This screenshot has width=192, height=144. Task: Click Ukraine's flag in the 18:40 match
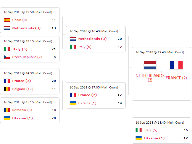pos(138,138)
